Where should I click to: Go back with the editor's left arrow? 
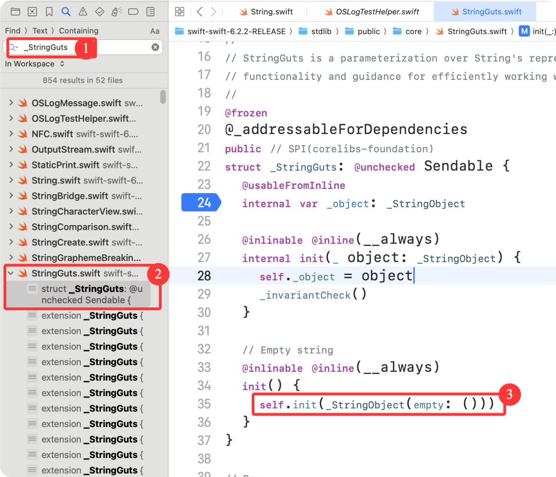coord(200,12)
